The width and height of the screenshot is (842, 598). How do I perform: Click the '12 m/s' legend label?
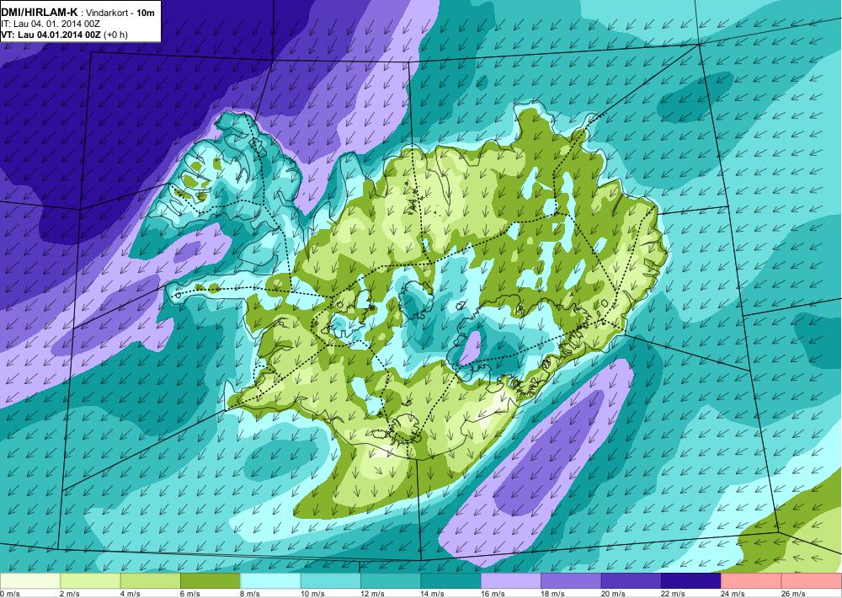coord(373,594)
